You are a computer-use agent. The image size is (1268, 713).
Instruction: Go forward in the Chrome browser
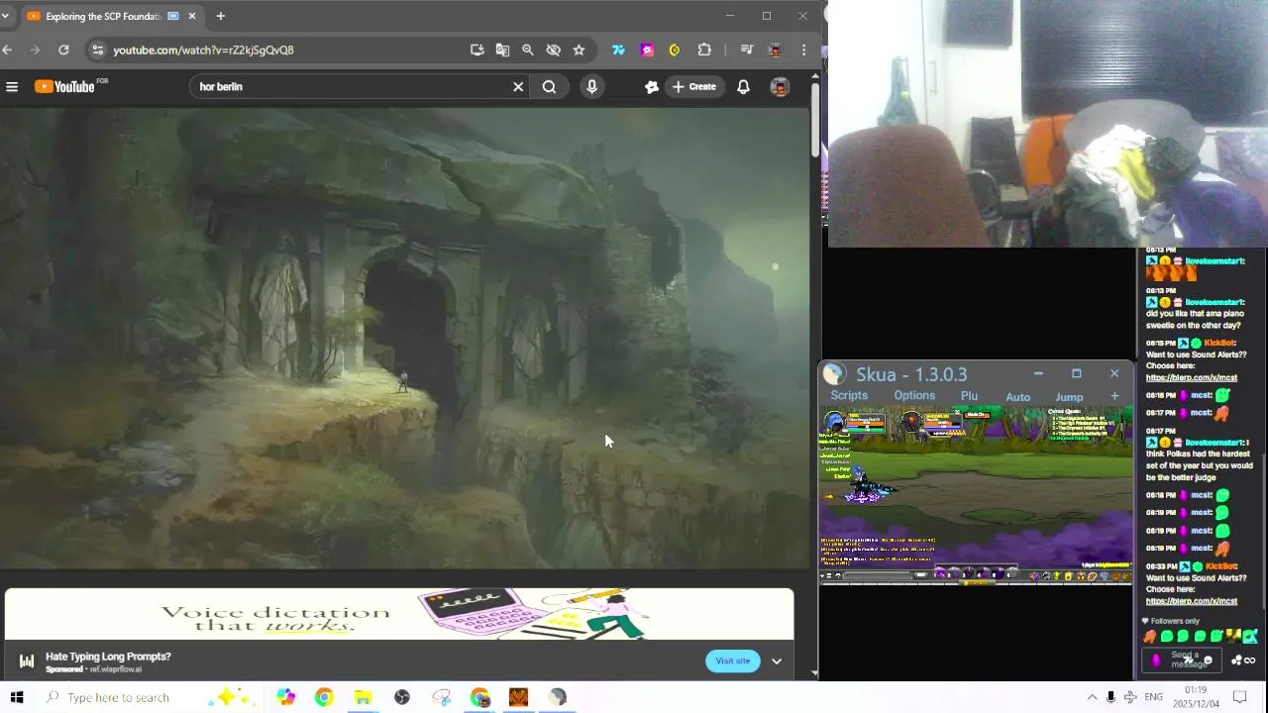click(x=35, y=50)
